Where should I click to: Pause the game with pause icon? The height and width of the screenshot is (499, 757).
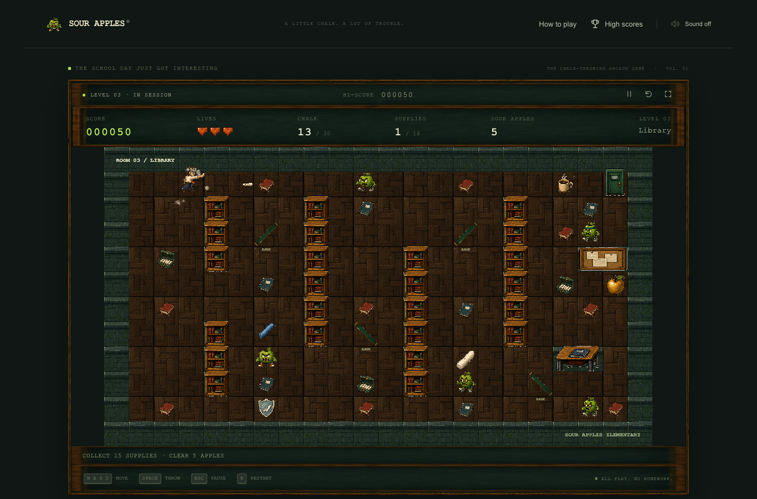point(629,94)
